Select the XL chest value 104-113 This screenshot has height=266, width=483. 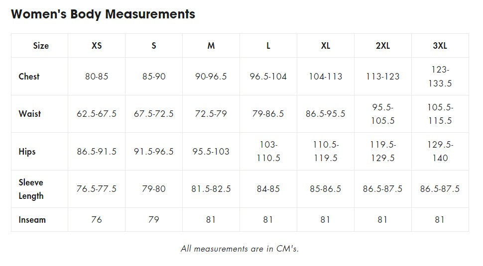tap(326, 77)
